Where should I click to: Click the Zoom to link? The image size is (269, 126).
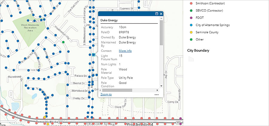[x=106, y=94]
